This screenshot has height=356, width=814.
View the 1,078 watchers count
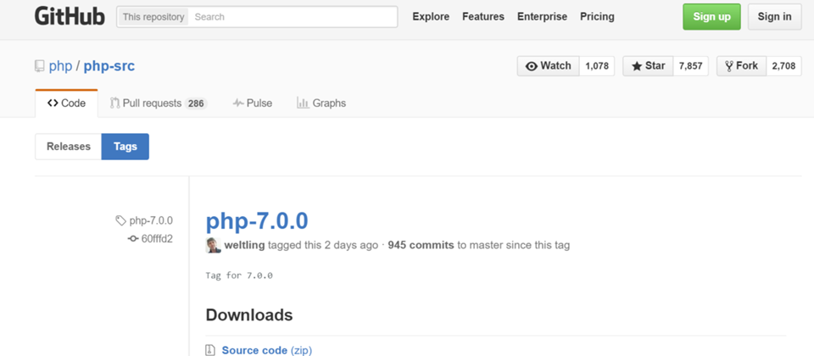coord(597,66)
